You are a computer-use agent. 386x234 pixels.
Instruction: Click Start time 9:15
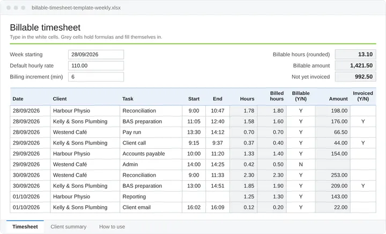(x=194, y=143)
